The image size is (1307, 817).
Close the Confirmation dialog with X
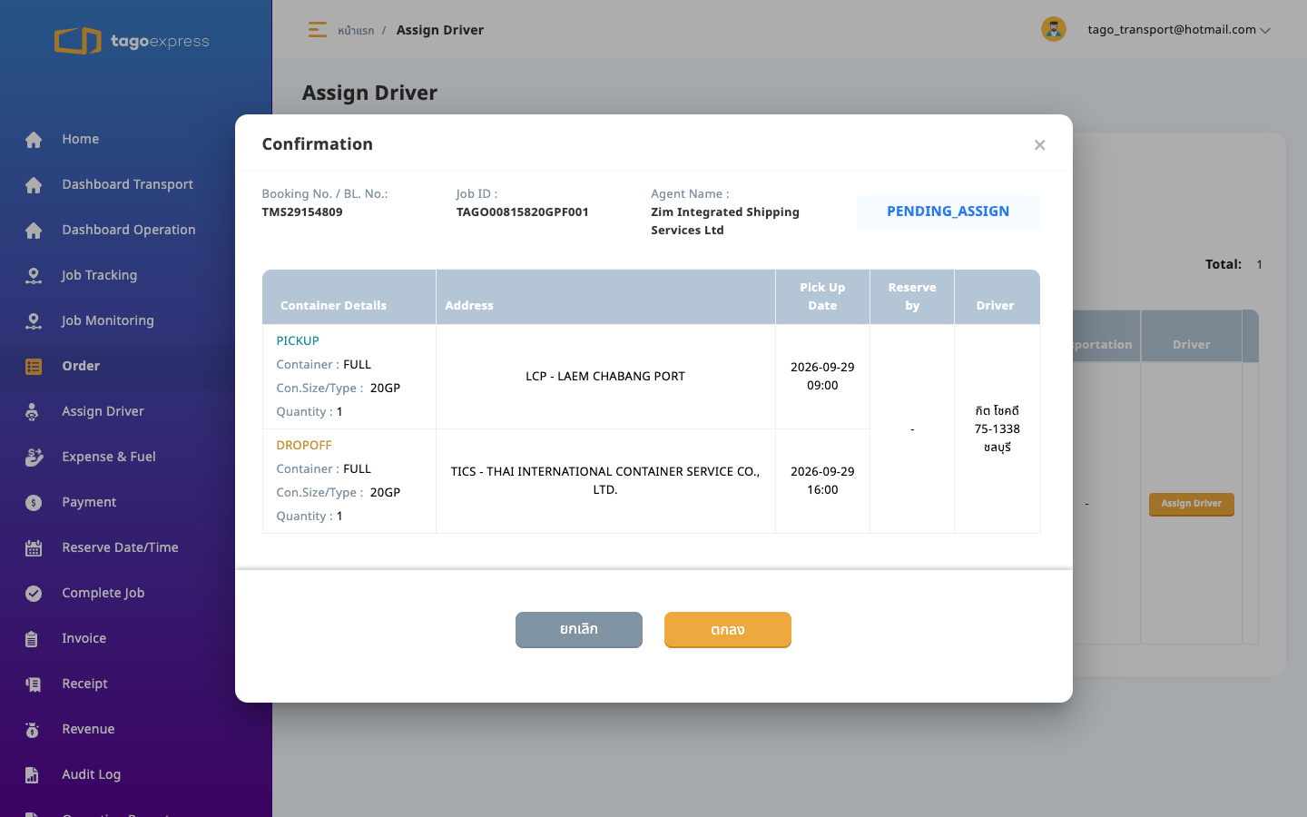(x=1039, y=145)
